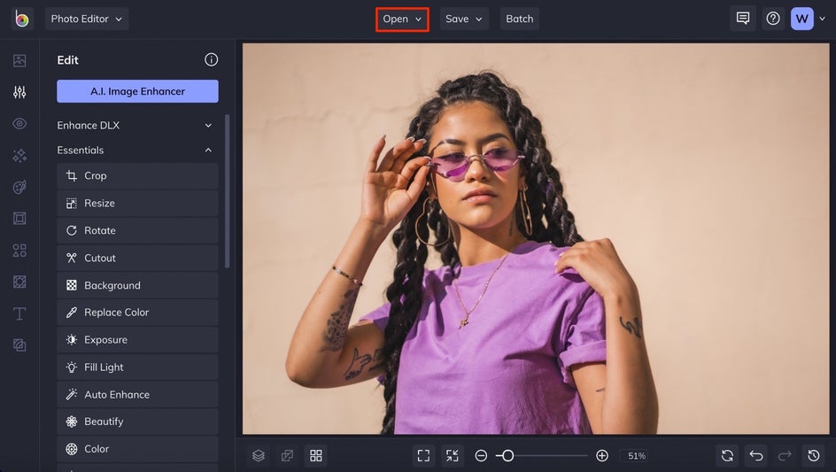Open the Effects sparkles sidebar icon
The width and height of the screenshot is (836, 472).
tap(19, 155)
